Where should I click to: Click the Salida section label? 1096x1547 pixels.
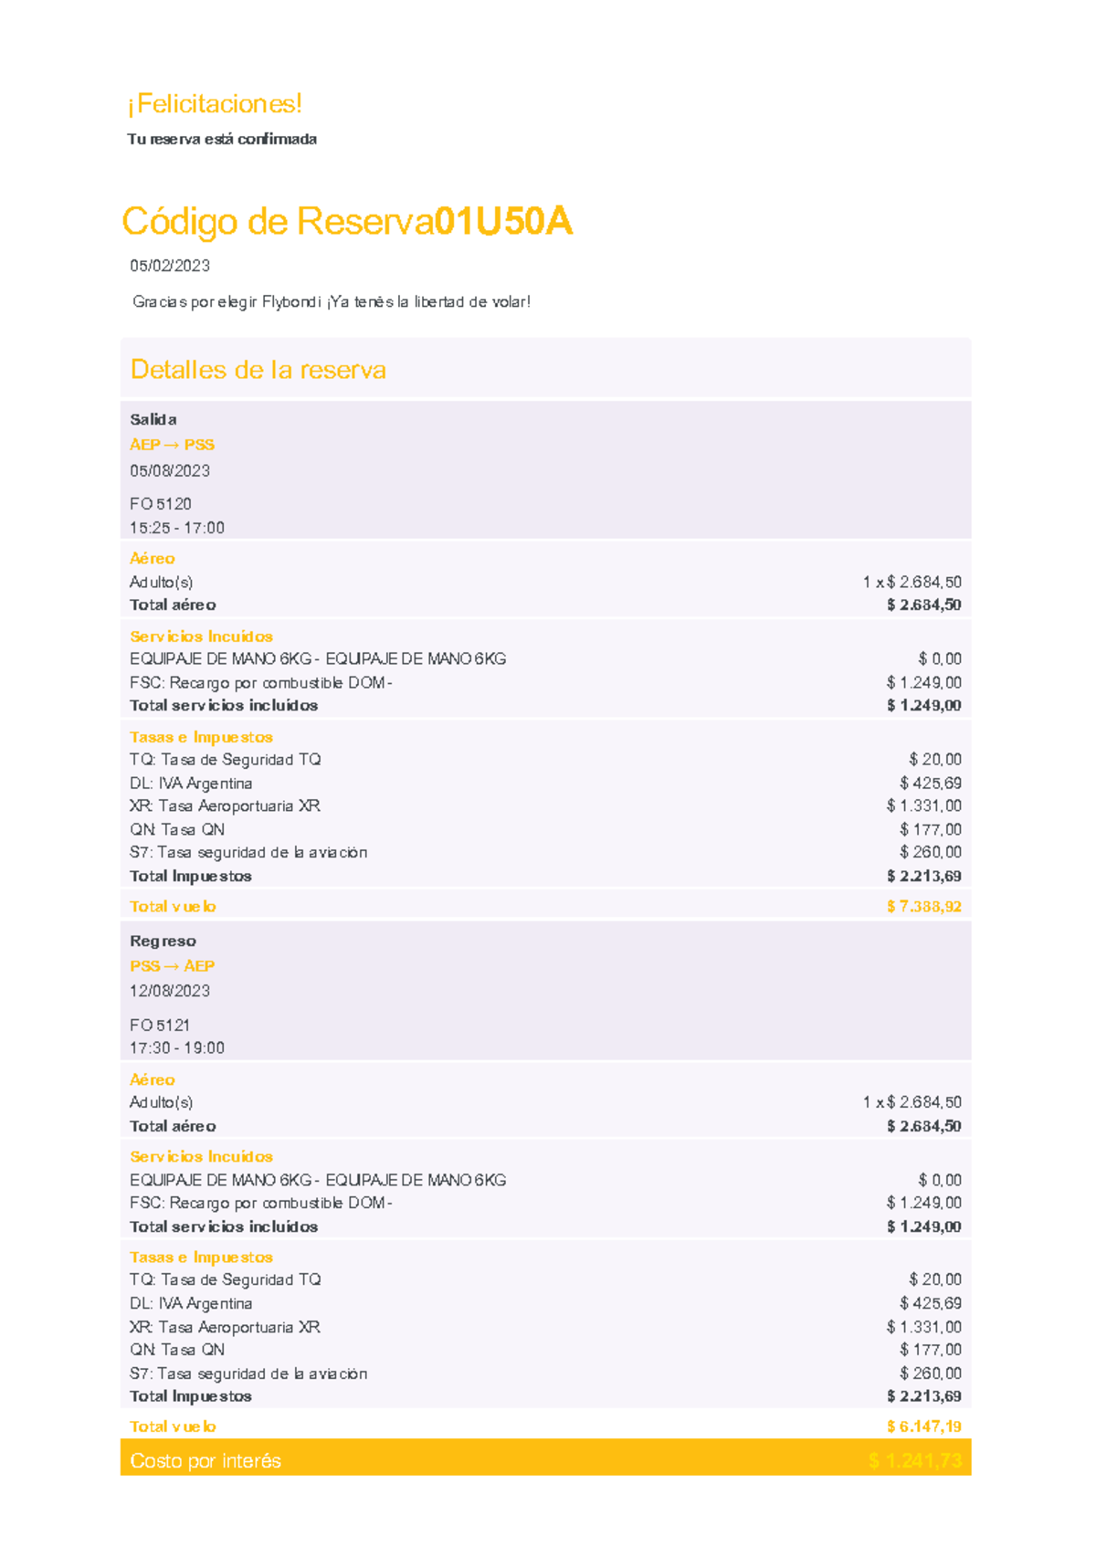click(153, 419)
